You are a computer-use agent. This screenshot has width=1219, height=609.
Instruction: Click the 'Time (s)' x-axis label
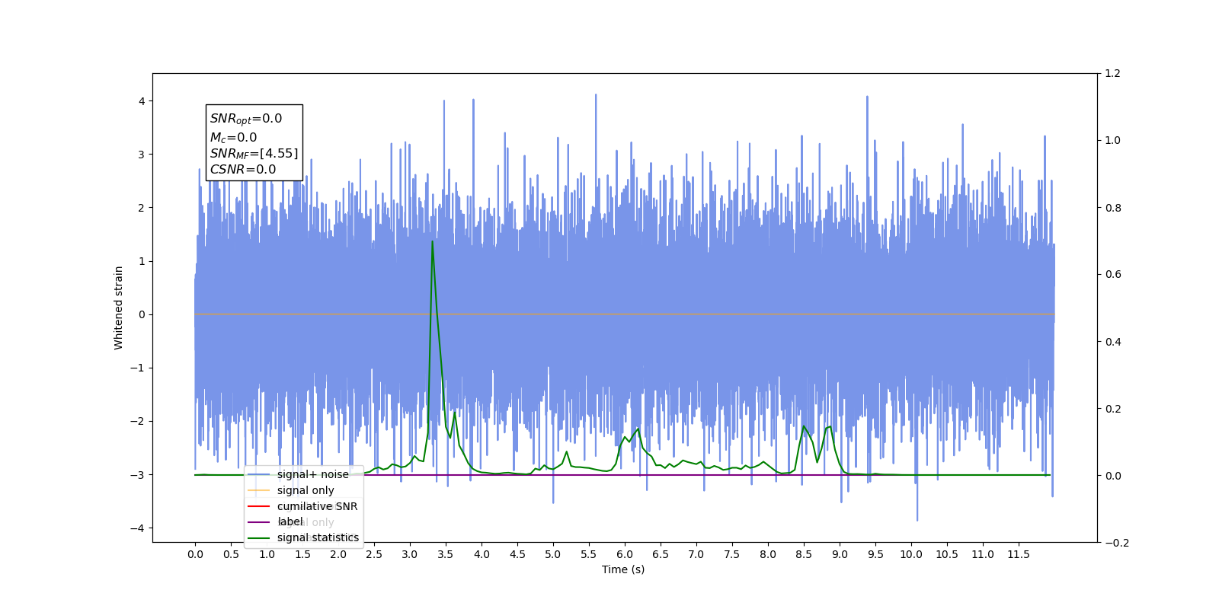coord(623,569)
